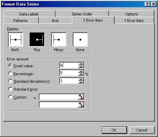Open the Patterns tab
The image size is (158, 137).
click(21, 21)
